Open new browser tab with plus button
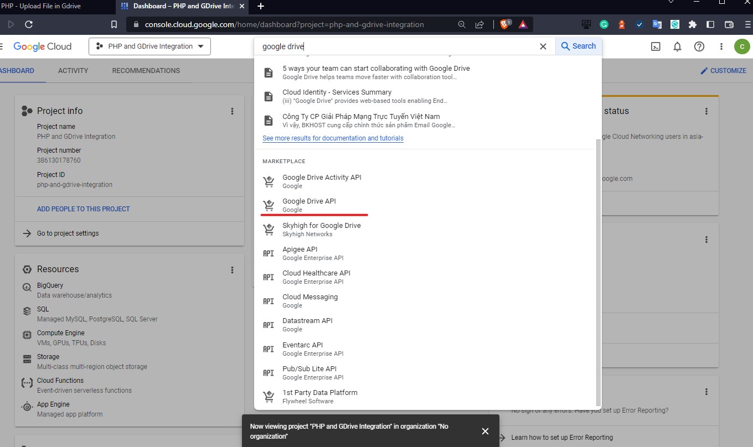The width and height of the screenshot is (753, 447). click(x=261, y=6)
